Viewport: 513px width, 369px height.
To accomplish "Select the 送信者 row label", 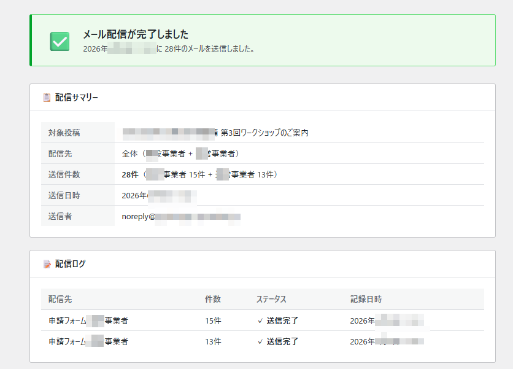I will pyautogui.click(x=60, y=216).
